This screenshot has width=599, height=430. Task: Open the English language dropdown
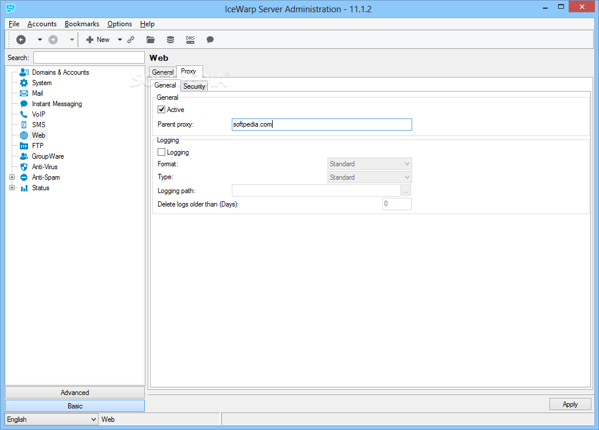point(51,419)
